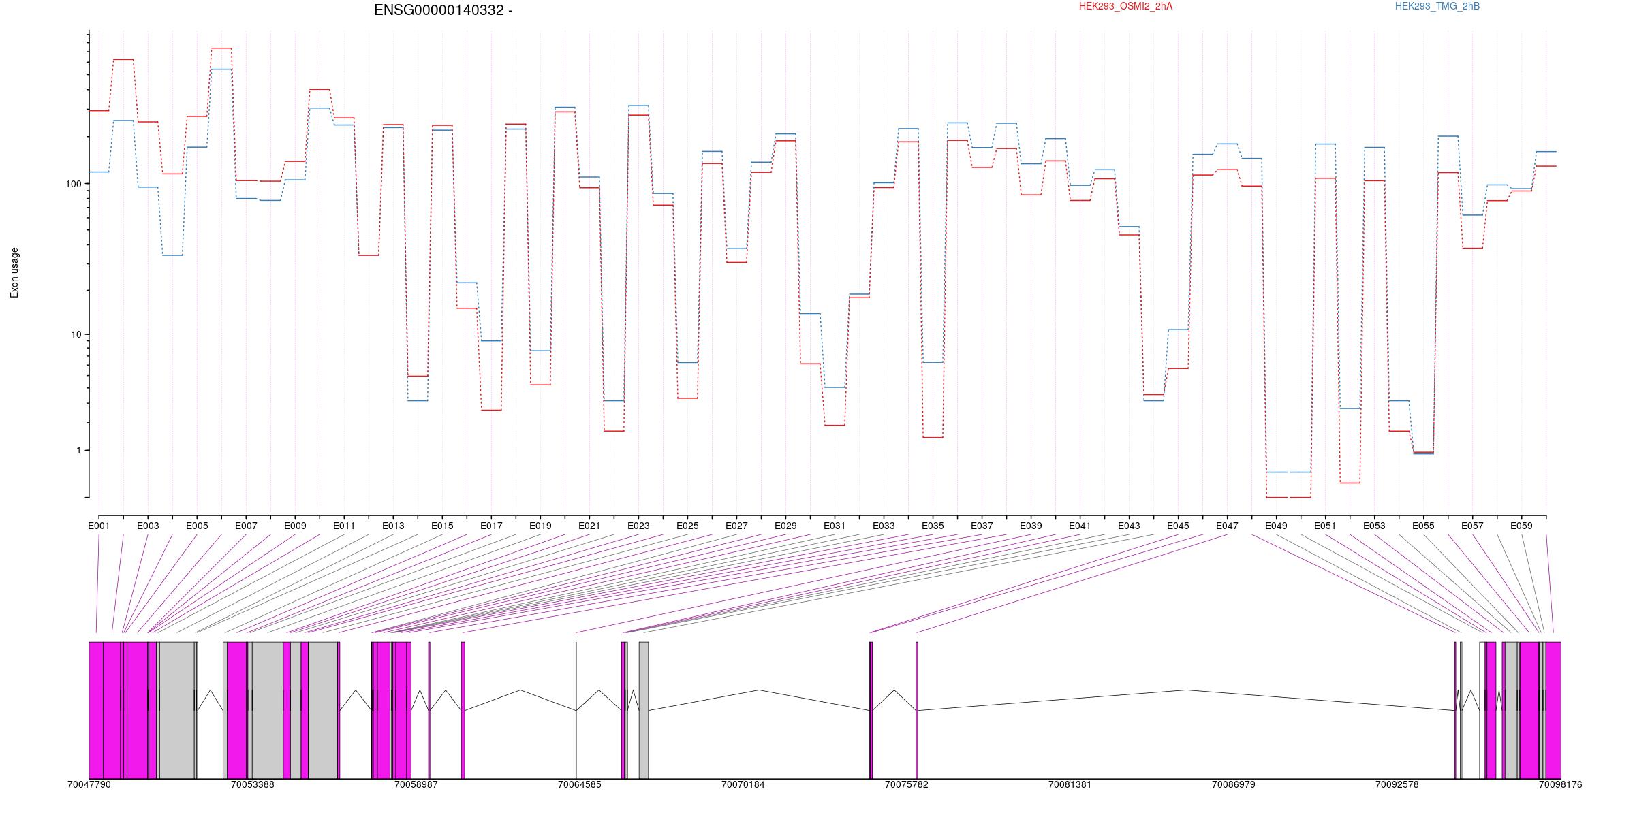Click the blue E002 usage segment
This screenshot has height=817, width=1635.
click(123, 121)
